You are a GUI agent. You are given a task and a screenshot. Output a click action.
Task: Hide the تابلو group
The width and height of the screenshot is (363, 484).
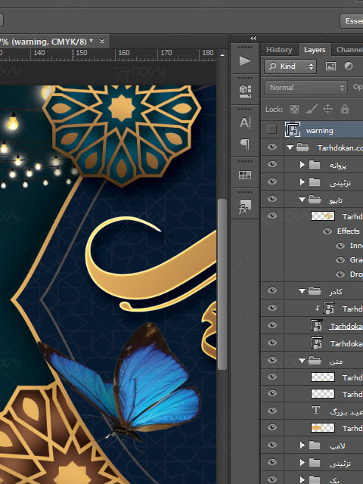point(272,199)
